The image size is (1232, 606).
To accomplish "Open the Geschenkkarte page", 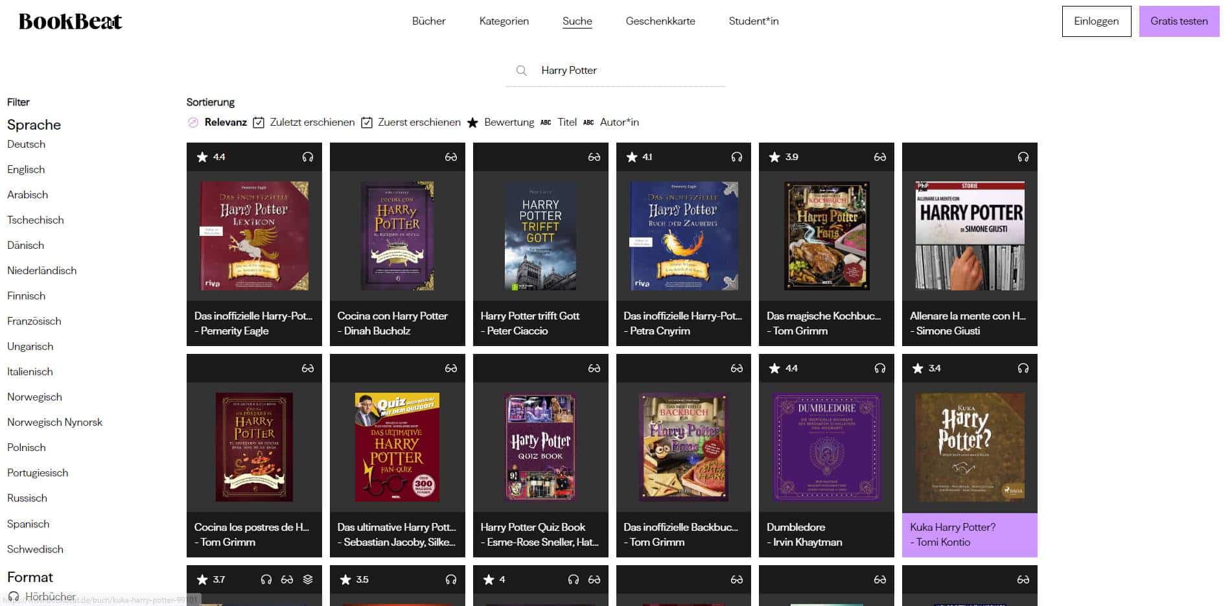I will tap(660, 21).
